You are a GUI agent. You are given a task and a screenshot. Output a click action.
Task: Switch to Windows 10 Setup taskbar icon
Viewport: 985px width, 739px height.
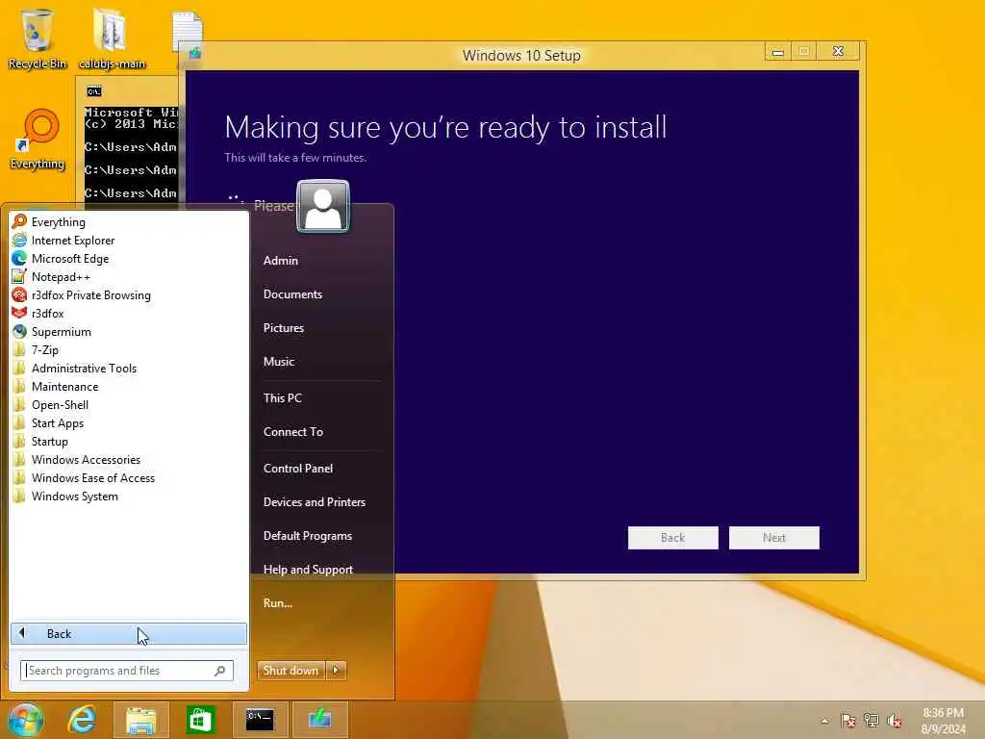[319, 720]
